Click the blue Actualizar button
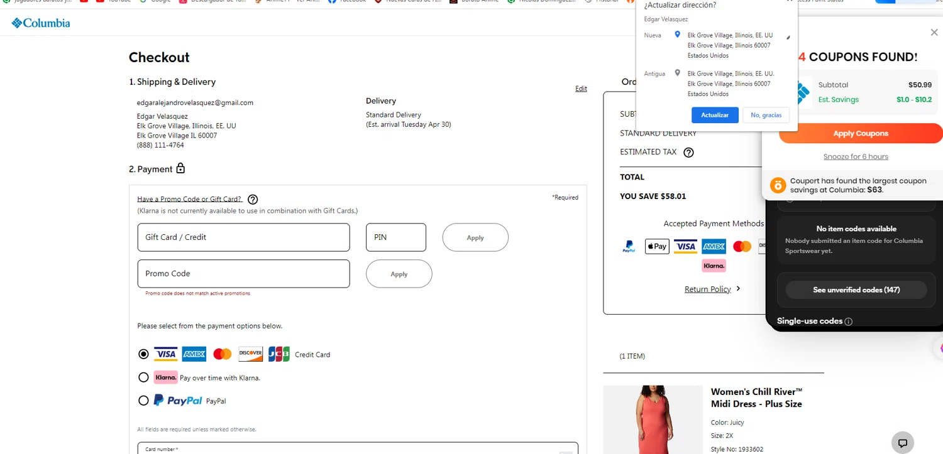The image size is (943, 454). click(x=715, y=115)
